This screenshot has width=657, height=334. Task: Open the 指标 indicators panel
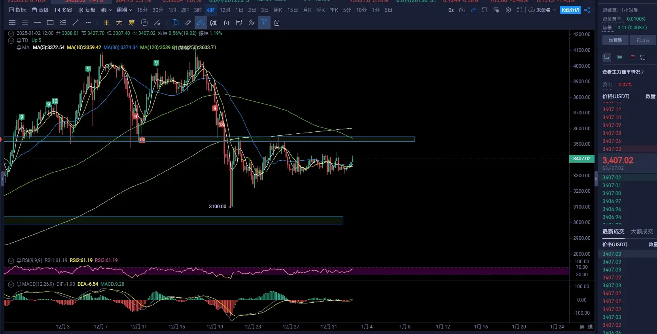pos(17,10)
